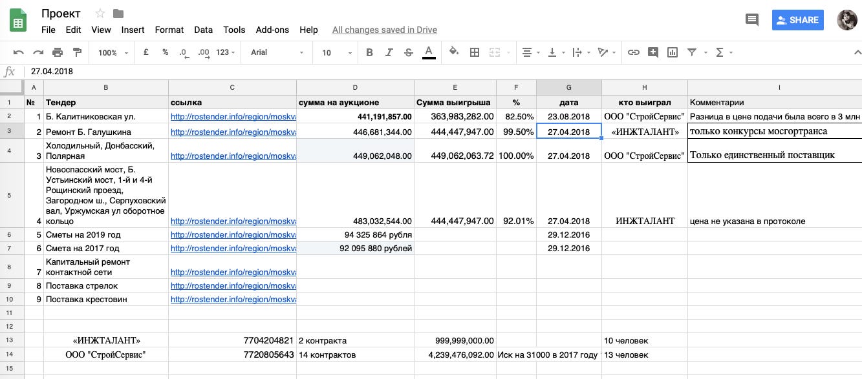This screenshot has width=862, height=379.
Task: Click the merge cells icon
Action: (495, 52)
